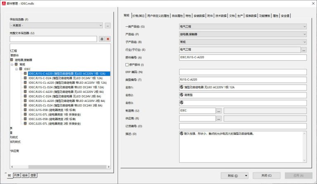Select IDEC.RJ2S-CL-D24 in the tree
317x184 pixels.
(x=66, y=106)
